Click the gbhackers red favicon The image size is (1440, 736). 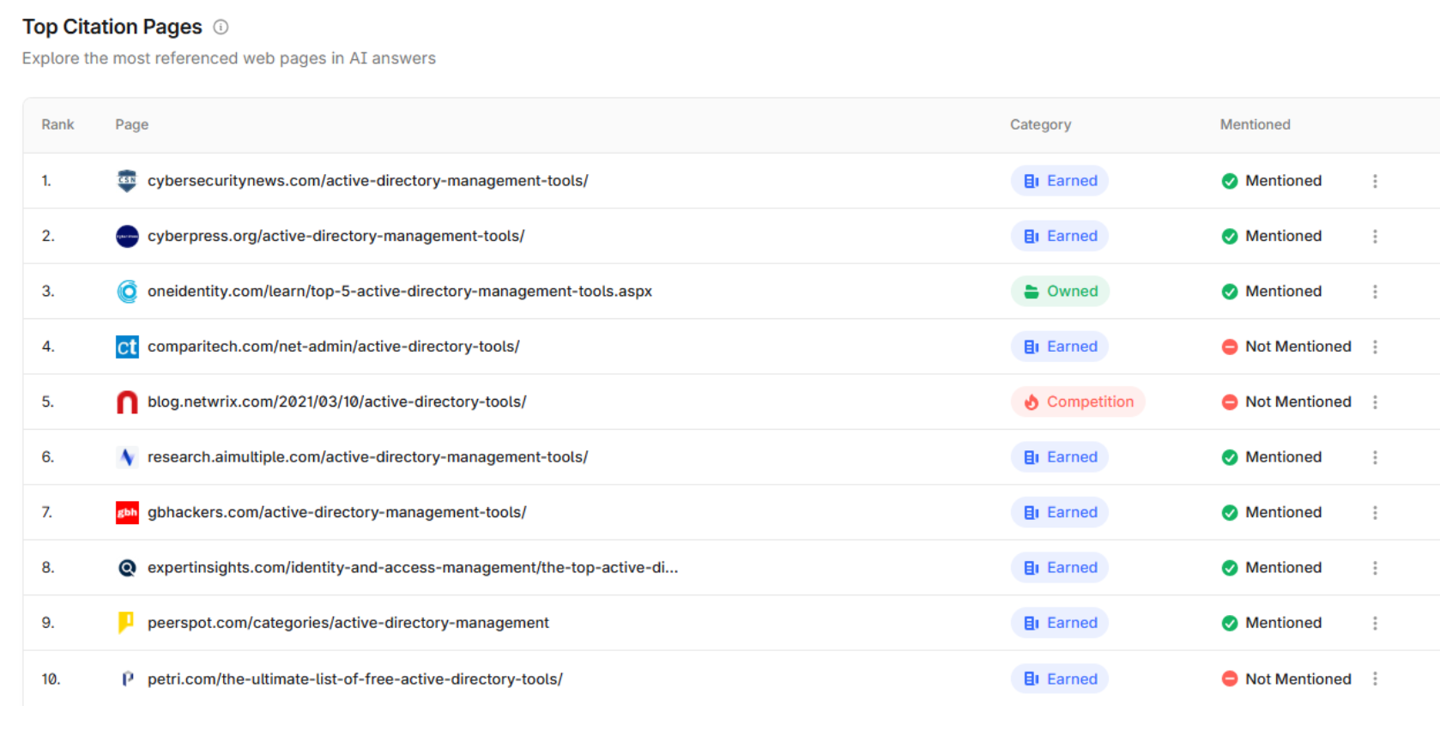pyautogui.click(x=127, y=512)
